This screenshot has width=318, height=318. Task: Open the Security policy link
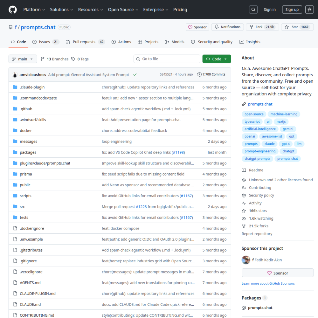tap(258, 195)
